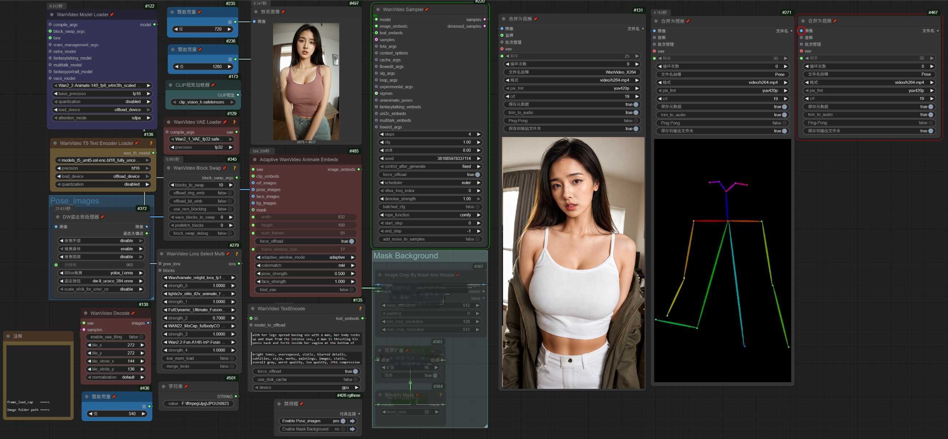Click help icon on WanVideo VAE Loader
Viewport: 948px width, 439px height.
[234, 122]
